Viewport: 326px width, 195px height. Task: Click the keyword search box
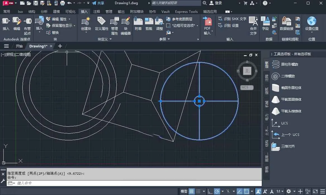176,3
